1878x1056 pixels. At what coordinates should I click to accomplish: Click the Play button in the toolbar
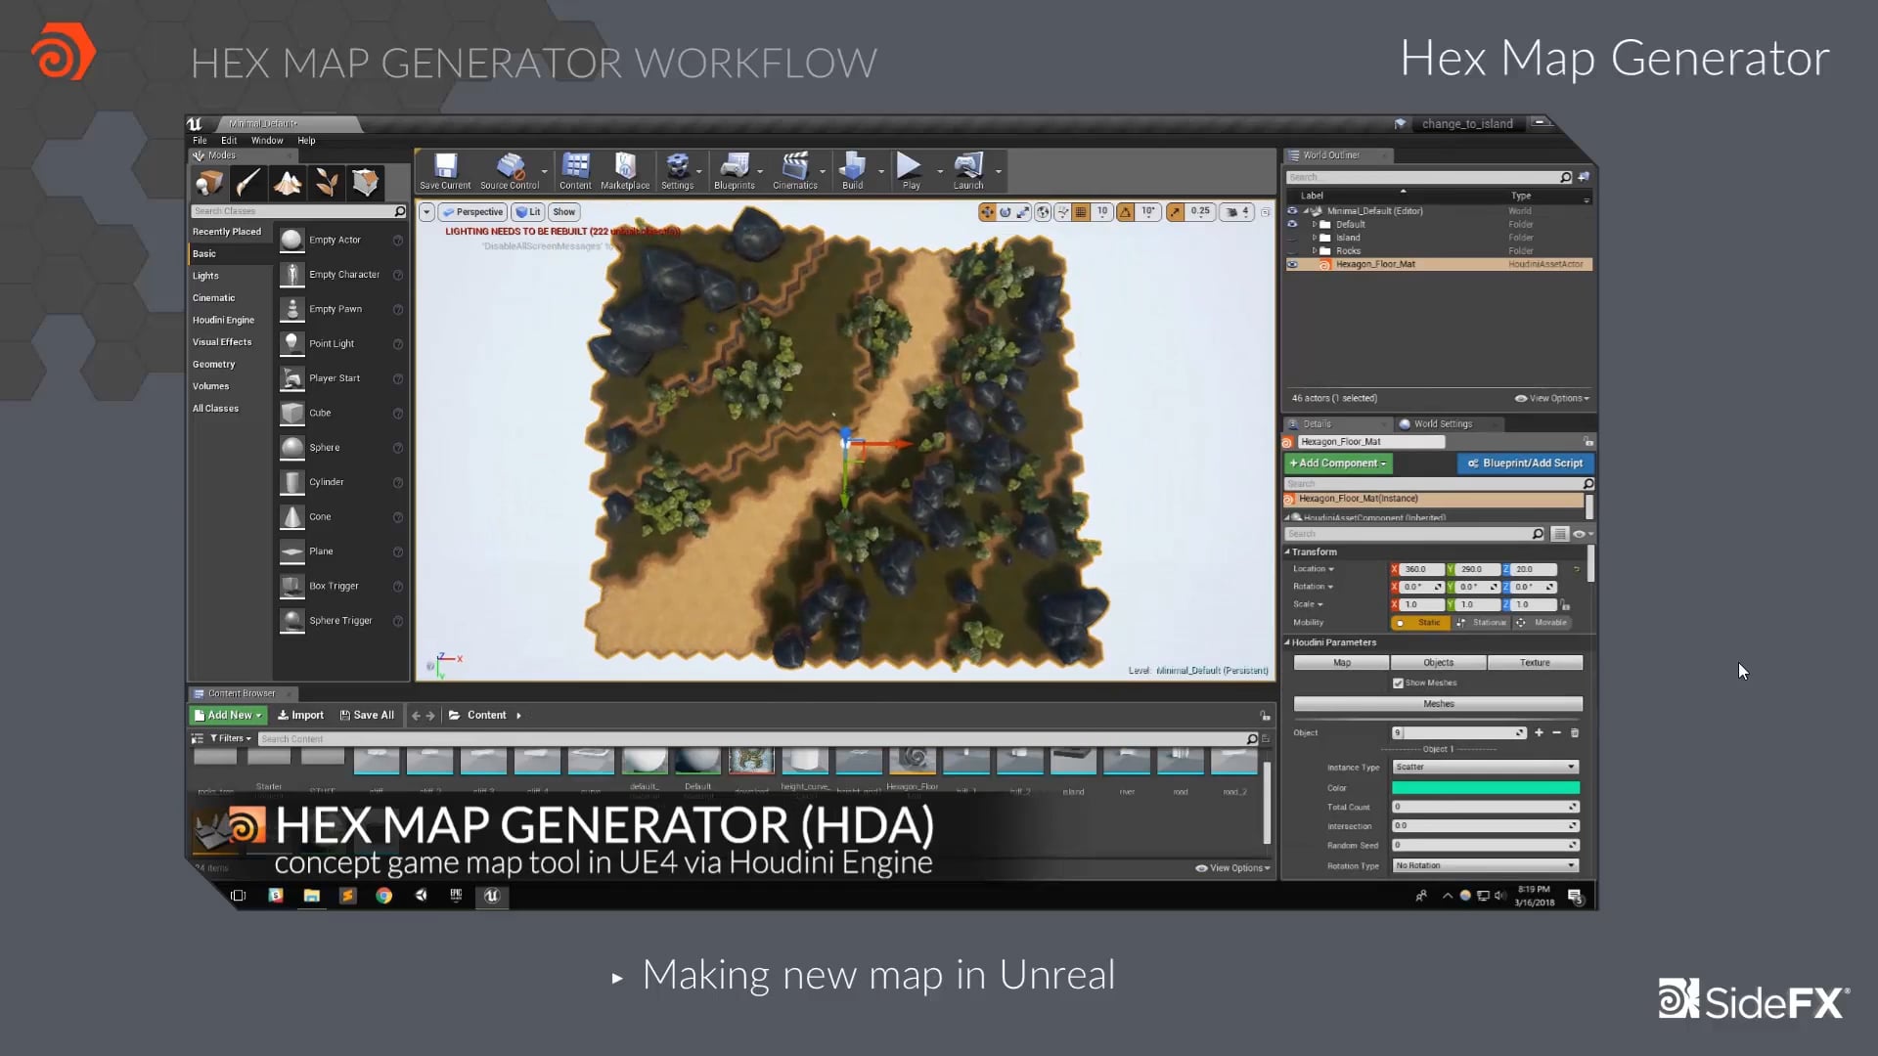tap(909, 166)
